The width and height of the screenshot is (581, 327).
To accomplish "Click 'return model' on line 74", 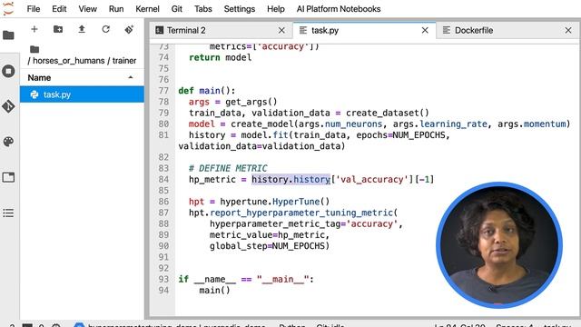I will (x=220, y=57).
